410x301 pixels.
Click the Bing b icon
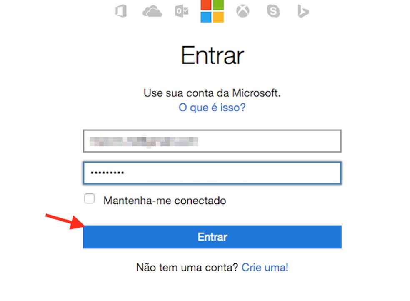303,12
